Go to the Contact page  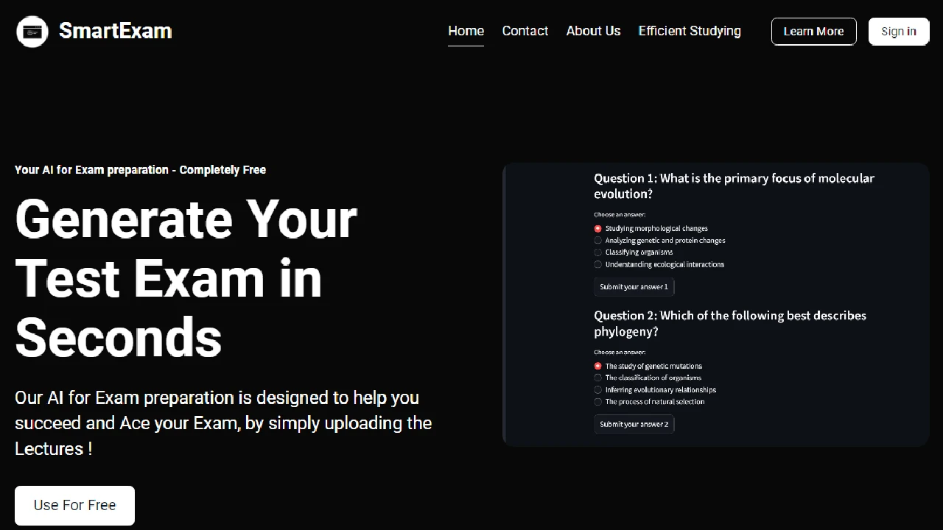(x=525, y=31)
